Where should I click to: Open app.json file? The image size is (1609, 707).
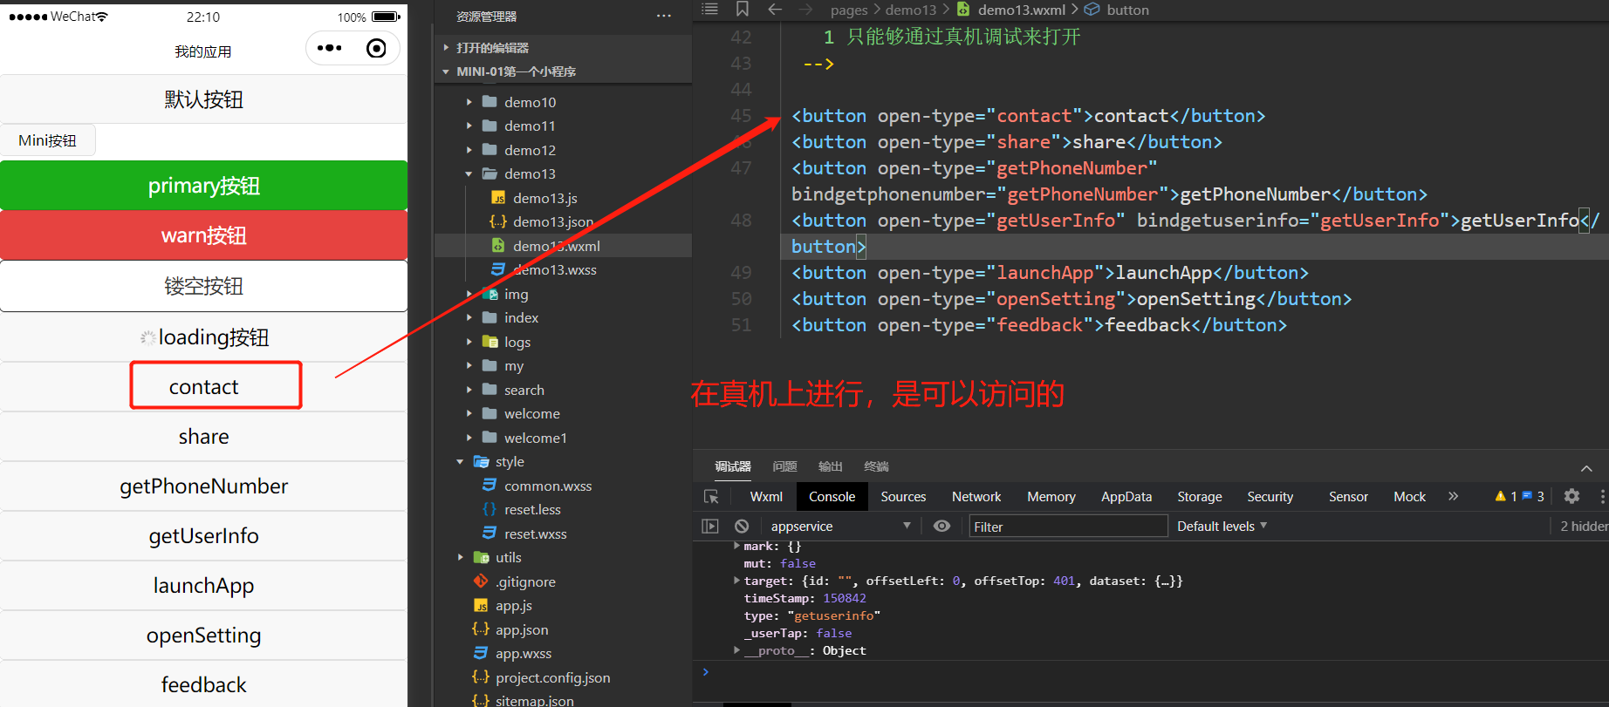tap(522, 629)
